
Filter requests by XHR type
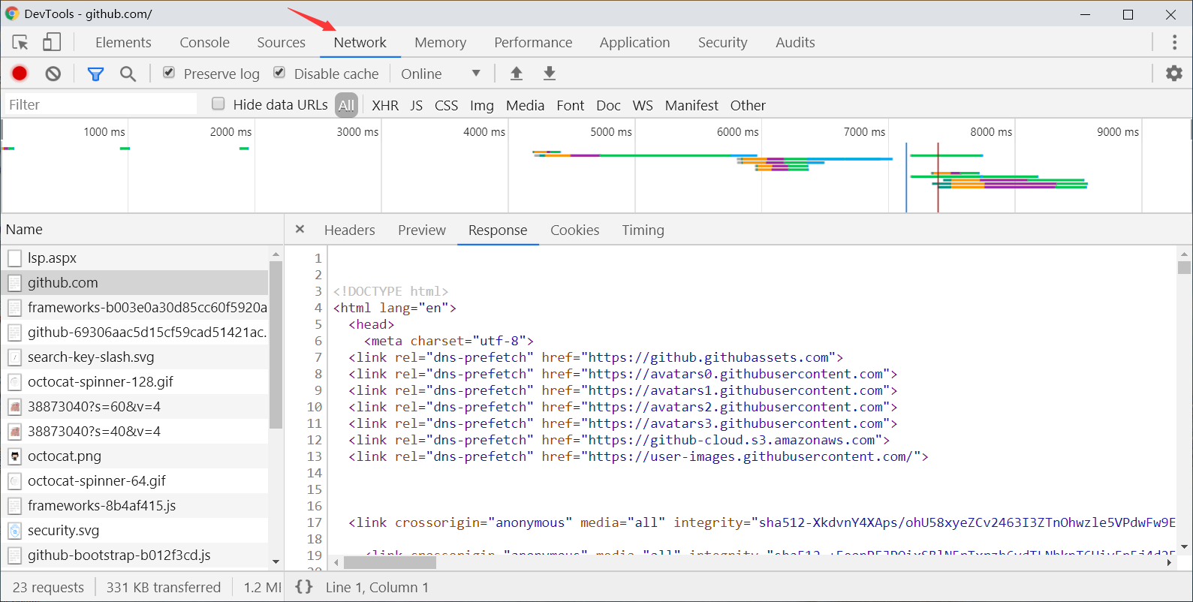point(385,105)
